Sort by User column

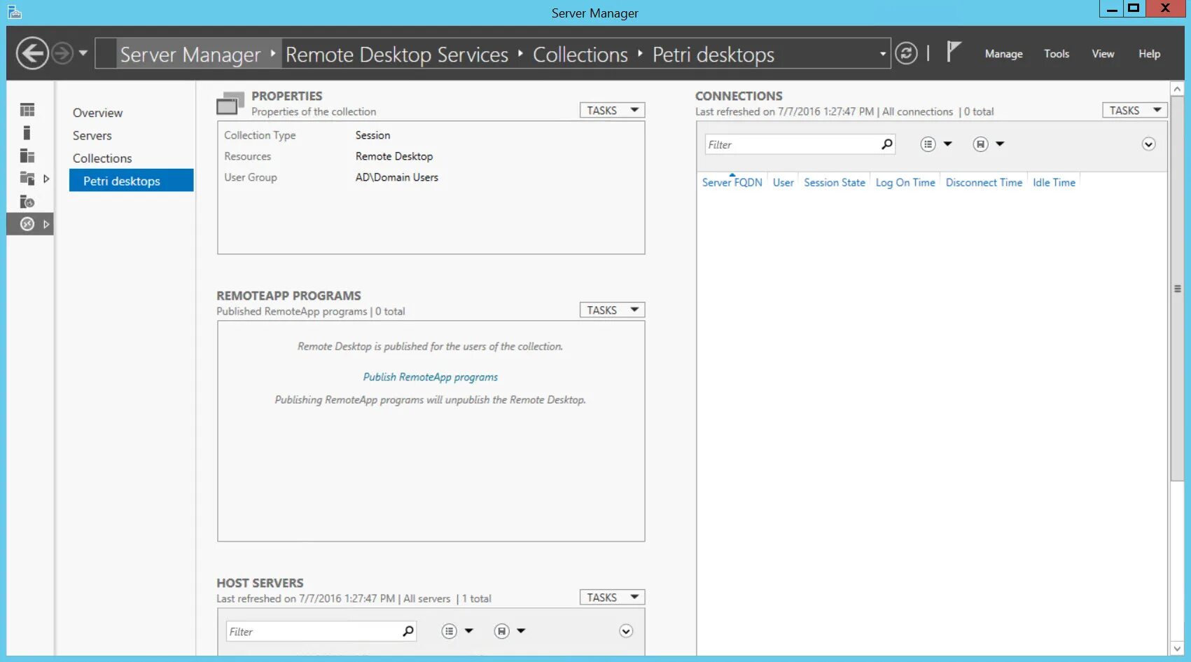783,182
